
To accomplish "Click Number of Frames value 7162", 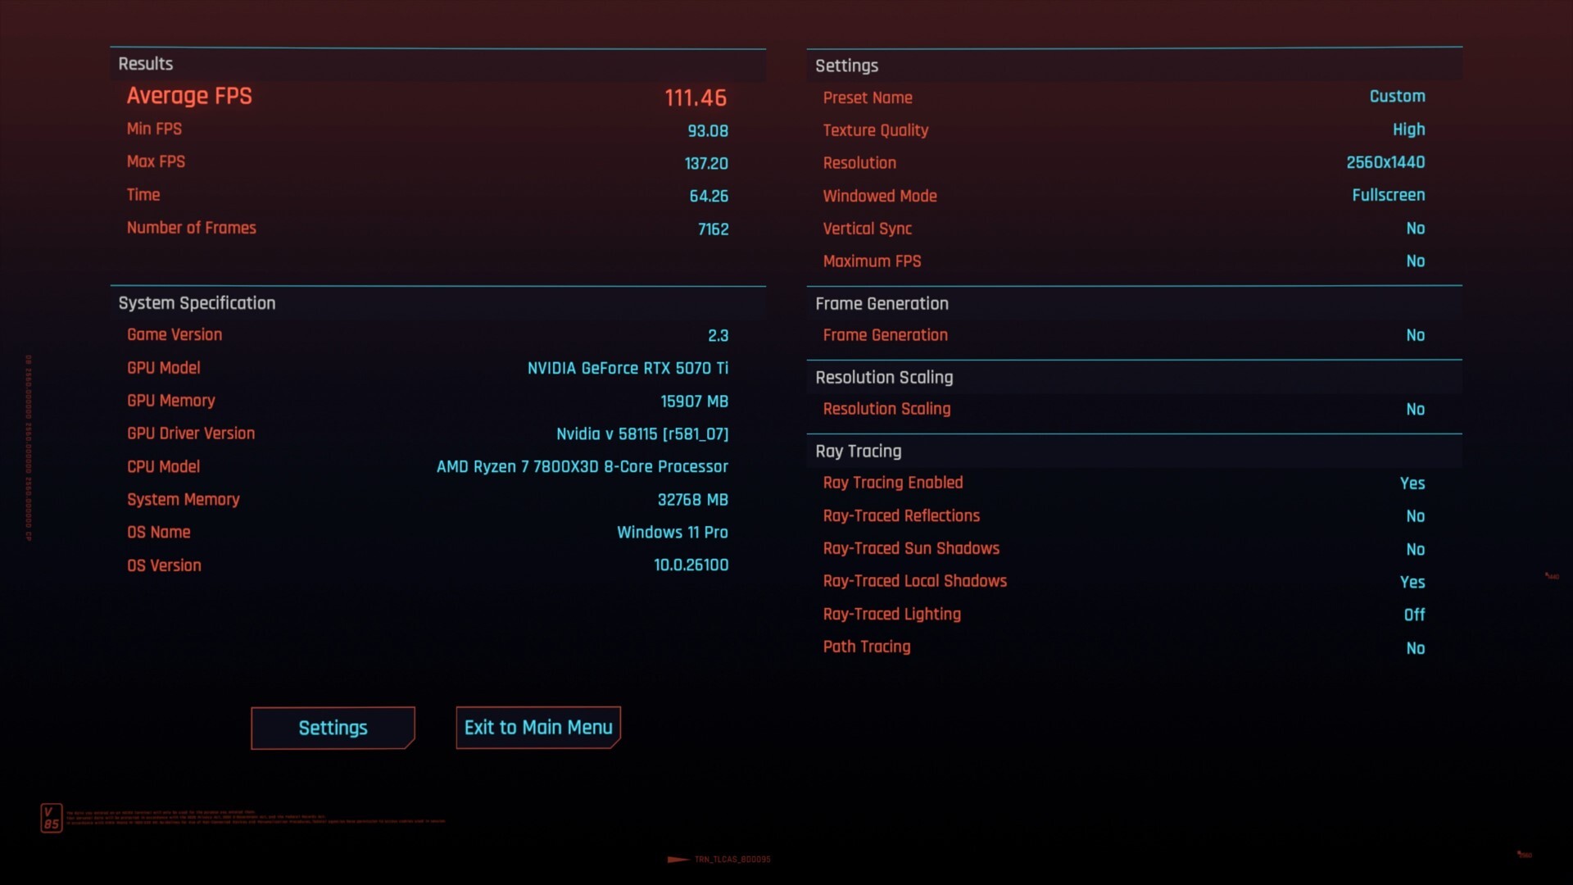I will (x=713, y=229).
